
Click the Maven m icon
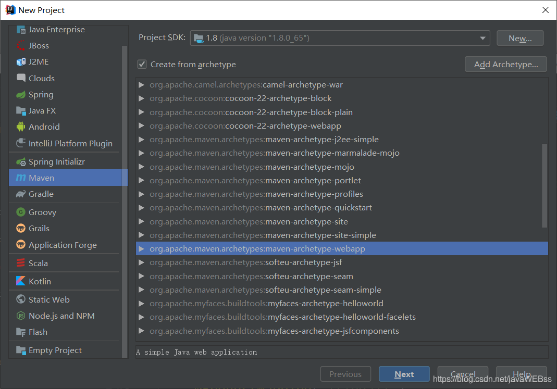21,178
